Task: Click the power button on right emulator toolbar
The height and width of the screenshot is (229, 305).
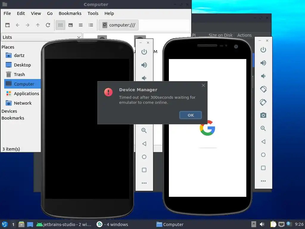Action: (263, 50)
